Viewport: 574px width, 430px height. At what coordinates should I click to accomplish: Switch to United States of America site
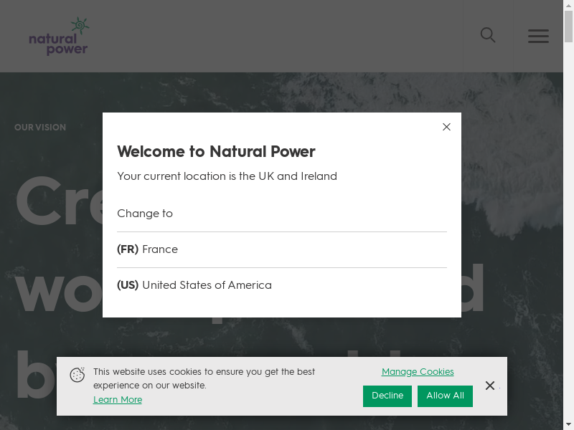[194, 285]
